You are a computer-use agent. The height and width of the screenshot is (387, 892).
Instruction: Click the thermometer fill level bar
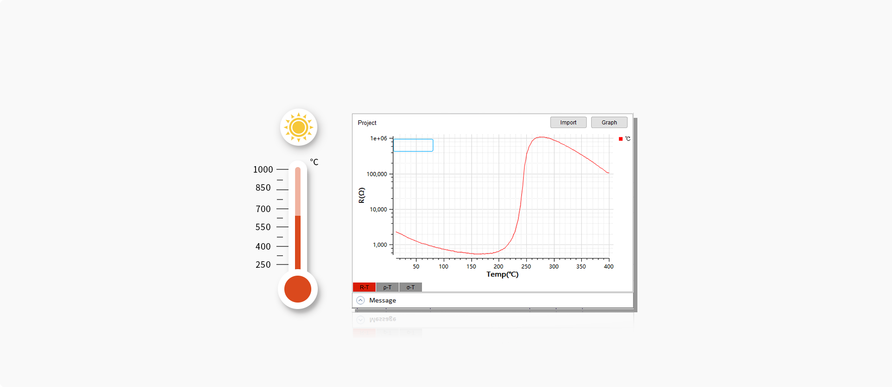pos(298,242)
